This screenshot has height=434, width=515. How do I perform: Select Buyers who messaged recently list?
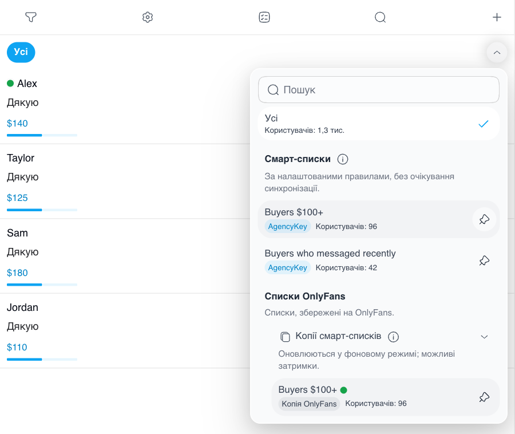point(379,261)
